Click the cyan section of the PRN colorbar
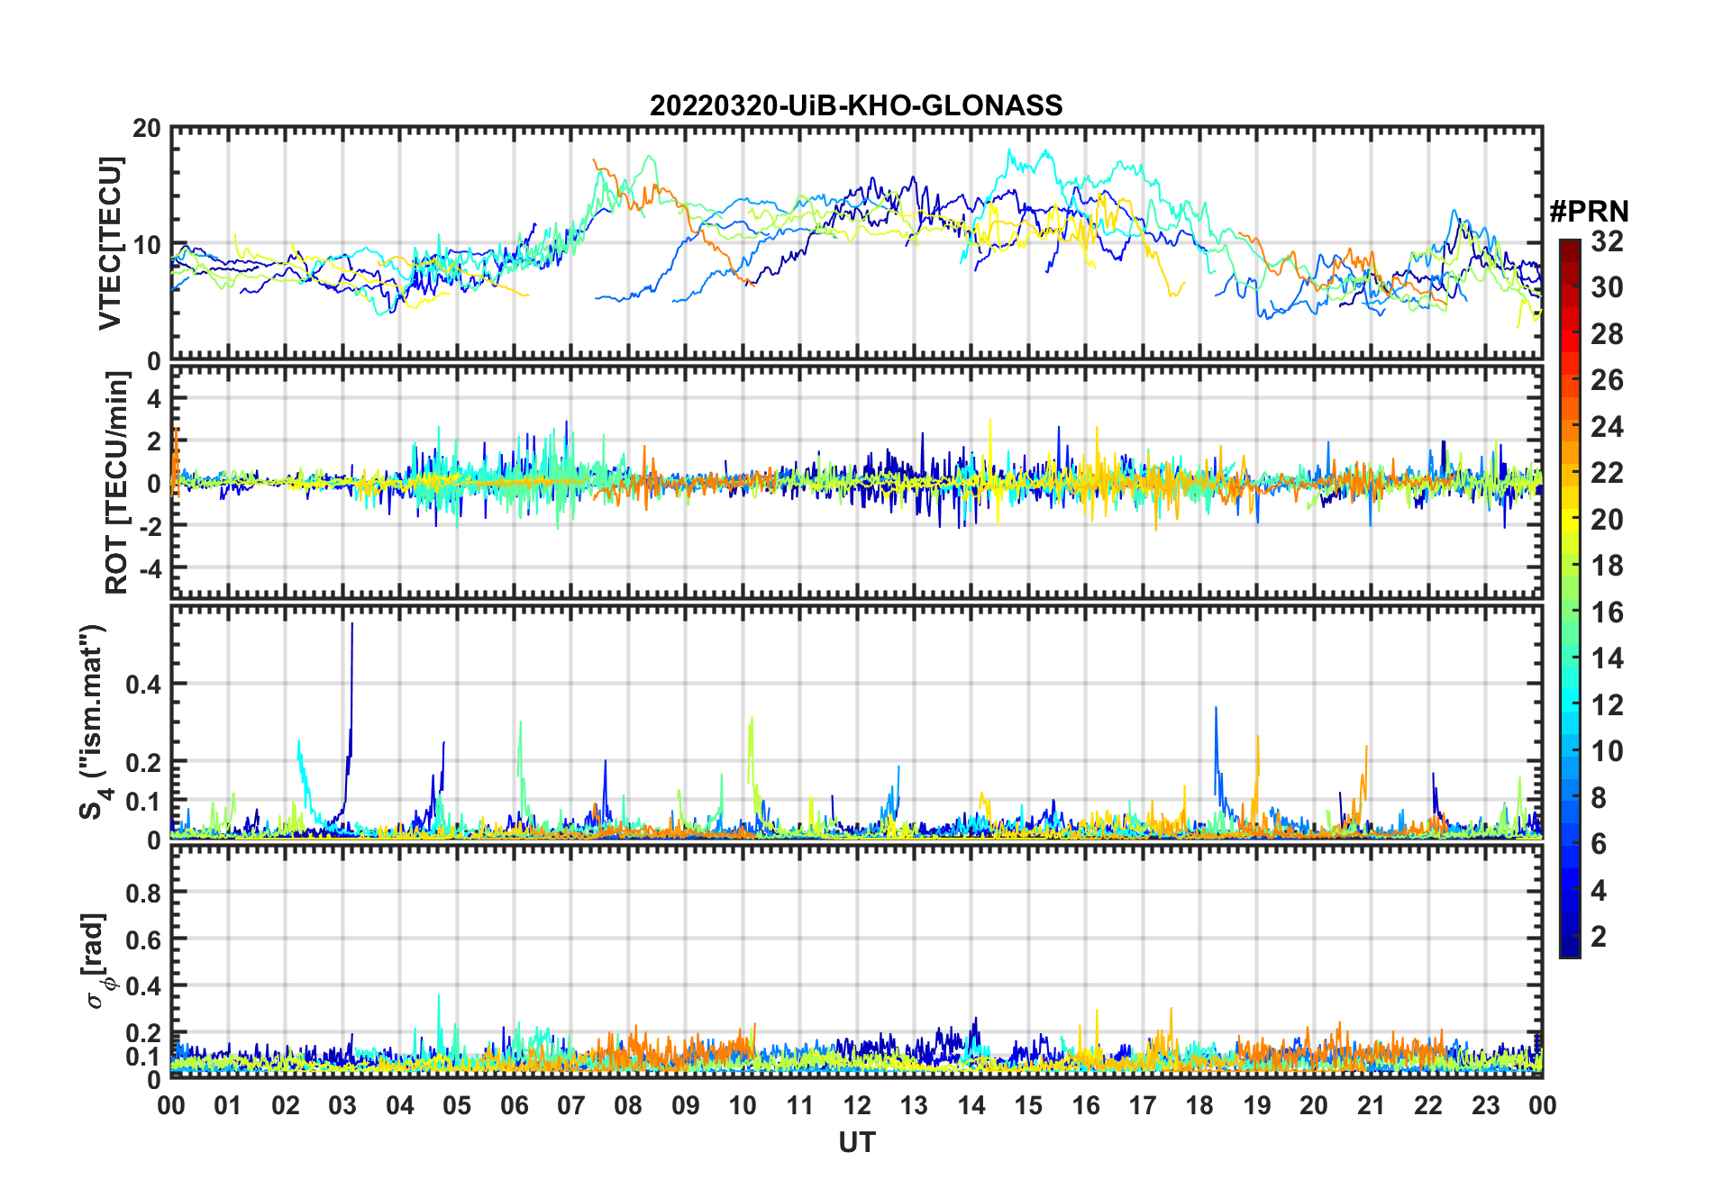Viewport: 1714px width, 1198px height. (1569, 703)
